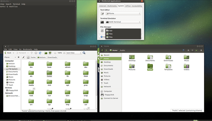
Task: Click home path button in Caja
Action: click(33, 57)
